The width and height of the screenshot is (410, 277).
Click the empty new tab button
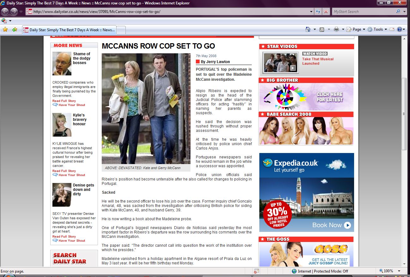(x=121, y=30)
